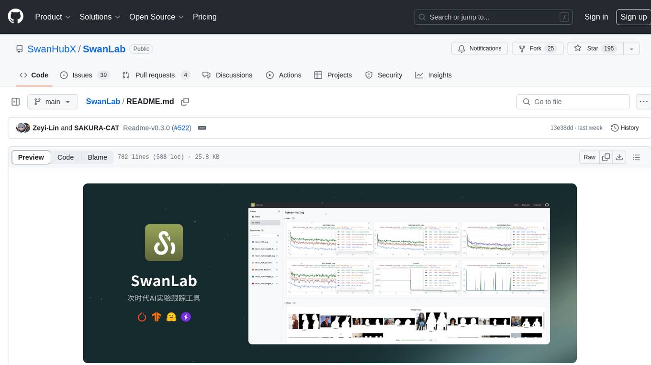Switch to the Issues tab
The image size is (651, 365).
[x=85, y=75]
